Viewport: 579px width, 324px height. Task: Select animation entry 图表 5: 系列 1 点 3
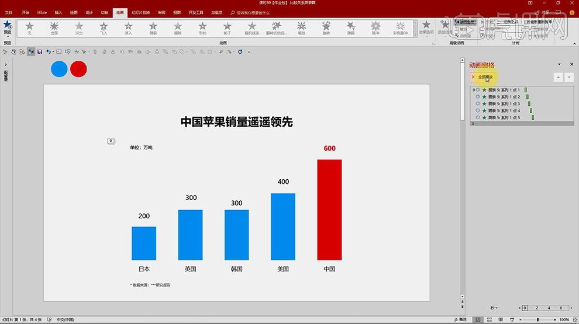coord(522,104)
